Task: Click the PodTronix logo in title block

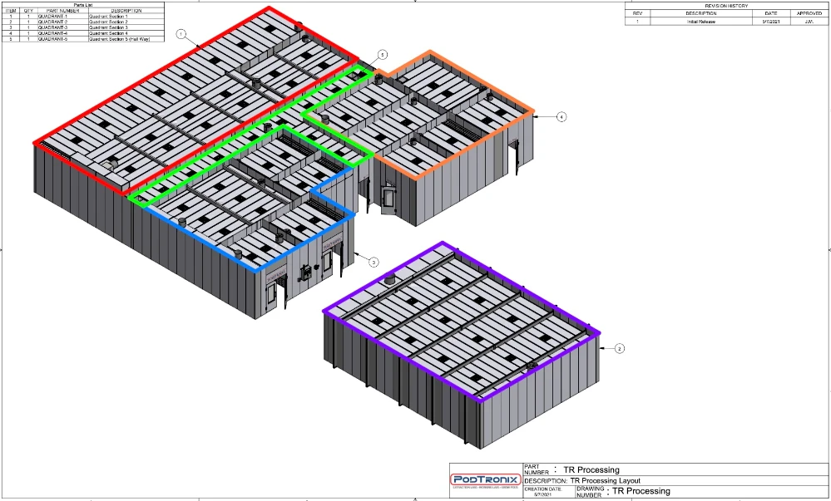Action: click(x=486, y=481)
